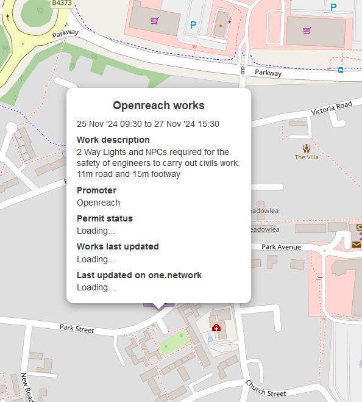Click the 'Permit status' heading

[x=105, y=218]
